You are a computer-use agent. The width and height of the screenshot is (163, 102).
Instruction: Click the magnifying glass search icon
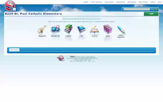(152, 9)
